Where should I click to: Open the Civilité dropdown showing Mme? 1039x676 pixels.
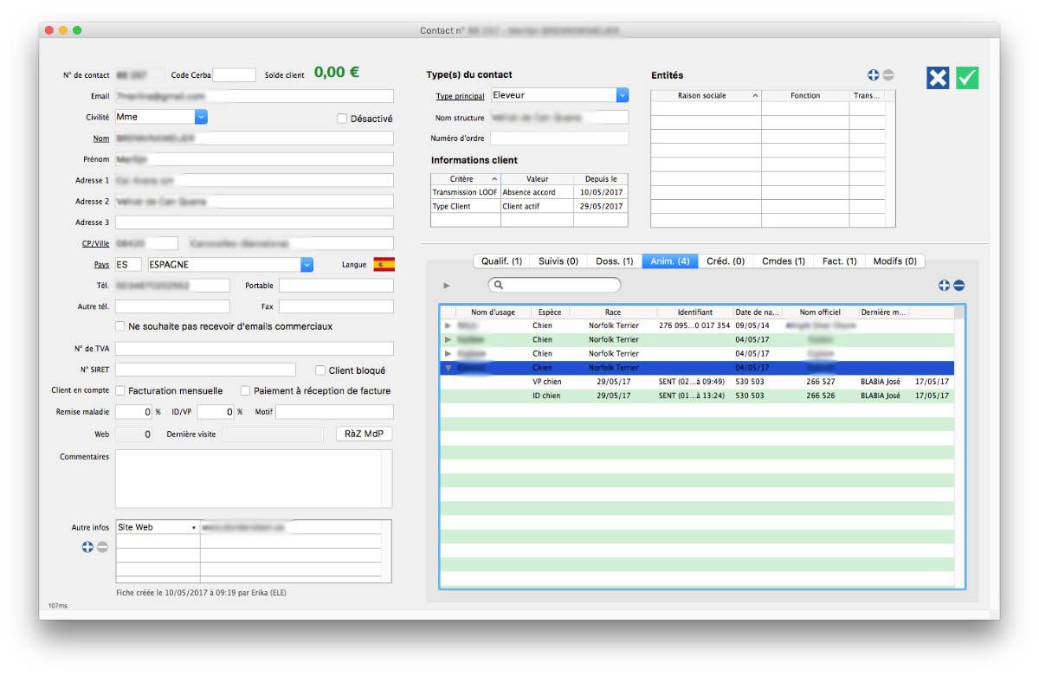coord(161,117)
